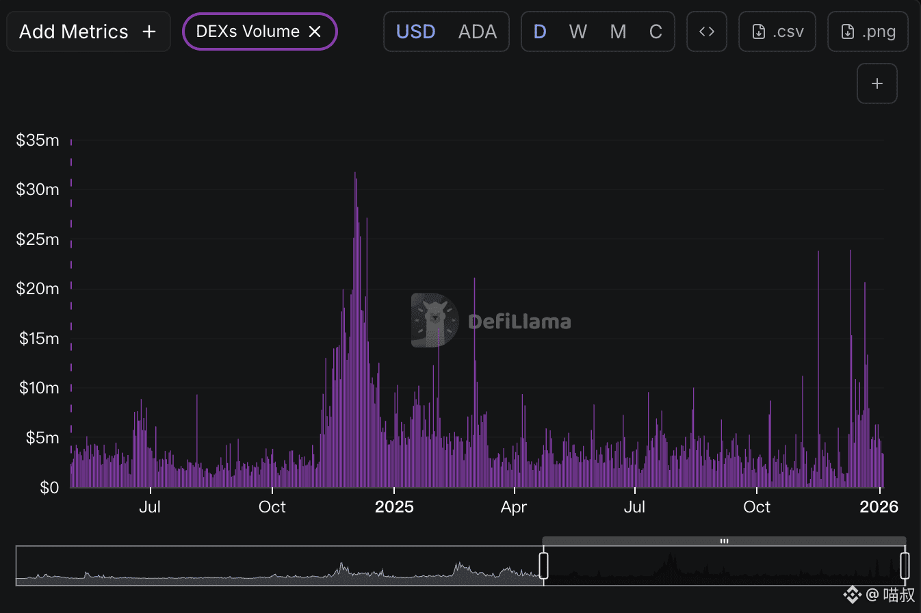Viewport: 921px width, 613px height.
Task: Keep currency shown in USD
Action: pyautogui.click(x=416, y=31)
